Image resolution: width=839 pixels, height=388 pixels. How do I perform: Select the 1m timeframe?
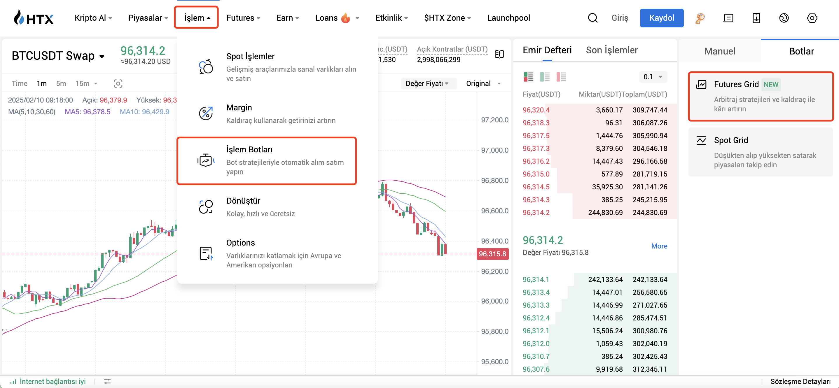42,84
